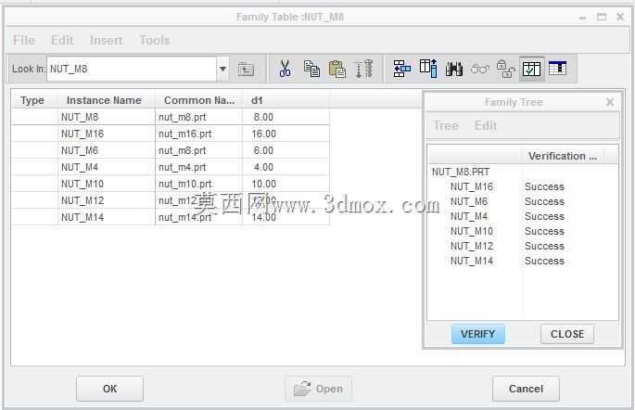This screenshot has height=410, width=635.
Task: Open the Tools menu
Action: 155,40
